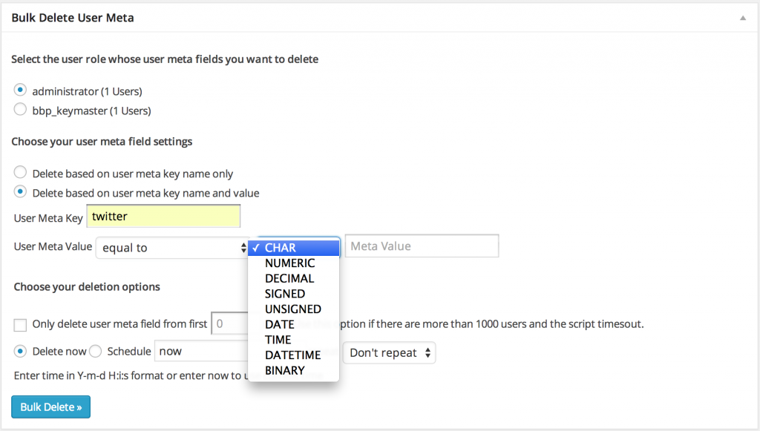Choose the BINARY data type
Viewport: 760px width, 431px height.
285,370
